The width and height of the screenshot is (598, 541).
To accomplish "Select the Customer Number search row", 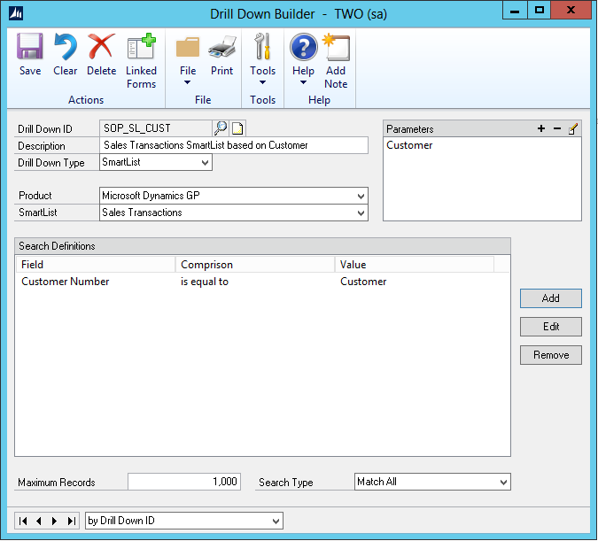I will pos(262,282).
